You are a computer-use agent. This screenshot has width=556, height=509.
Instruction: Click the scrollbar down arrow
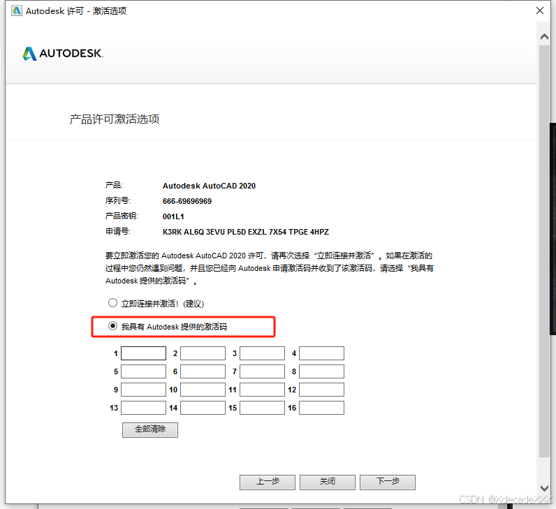tap(544, 488)
